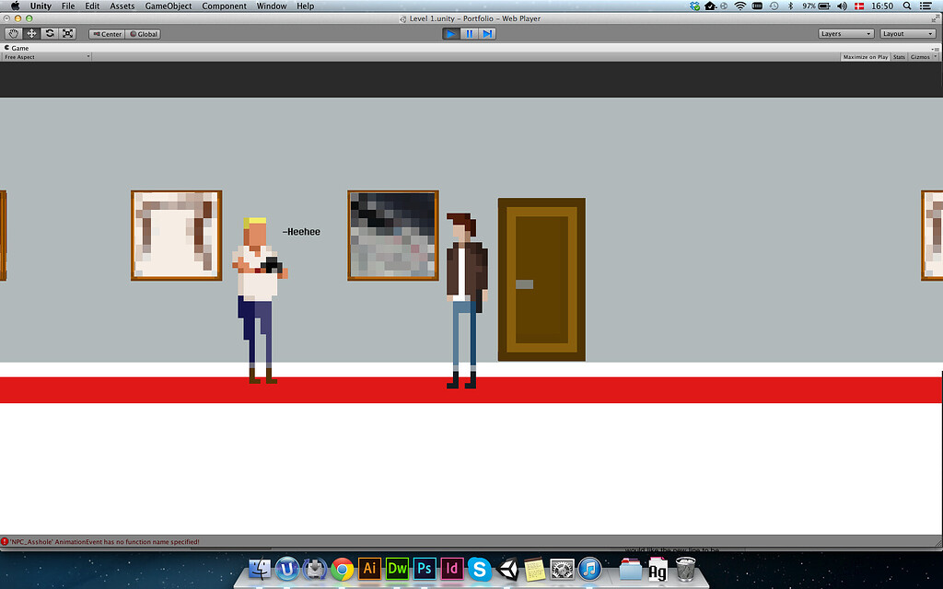Select the Hand tool in the toolbar
943x589 pixels.
[13, 33]
